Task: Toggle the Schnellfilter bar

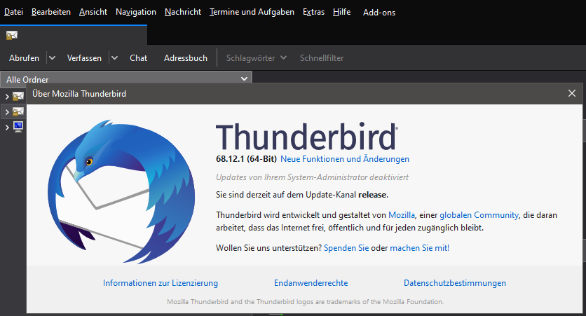Action: [x=322, y=58]
